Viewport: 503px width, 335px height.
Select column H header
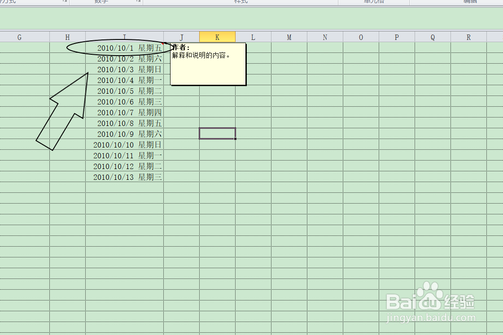coord(67,37)
